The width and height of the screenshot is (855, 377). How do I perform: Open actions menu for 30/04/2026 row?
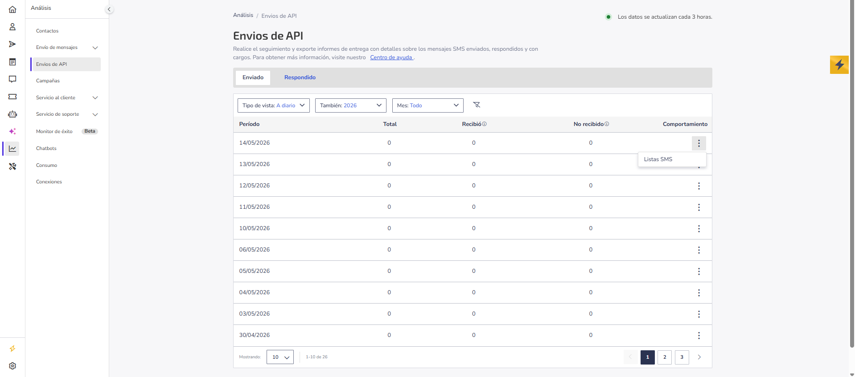(x=699, y=336)
